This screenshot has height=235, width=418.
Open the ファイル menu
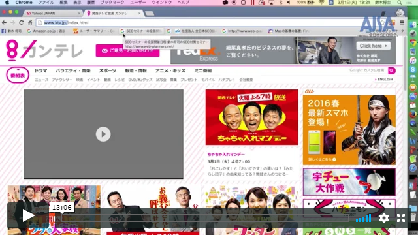tap(46, 3)
